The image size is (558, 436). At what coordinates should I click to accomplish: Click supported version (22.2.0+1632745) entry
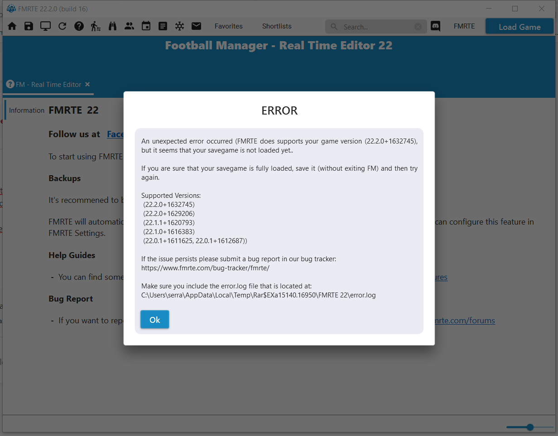(169, 205)
